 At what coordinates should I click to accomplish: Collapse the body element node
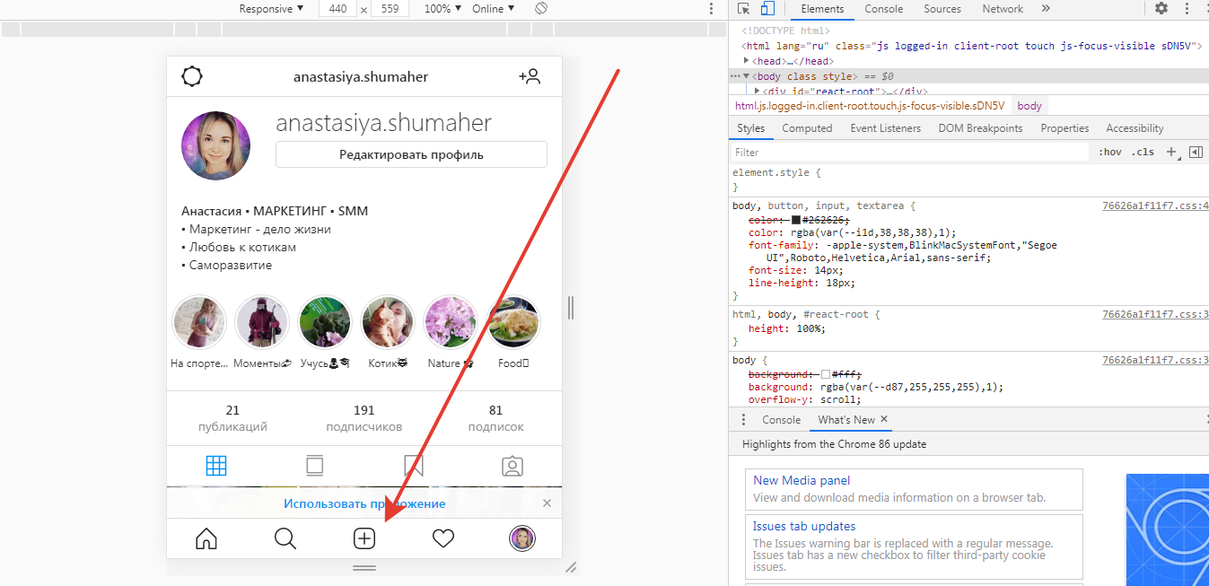point(747,76)
